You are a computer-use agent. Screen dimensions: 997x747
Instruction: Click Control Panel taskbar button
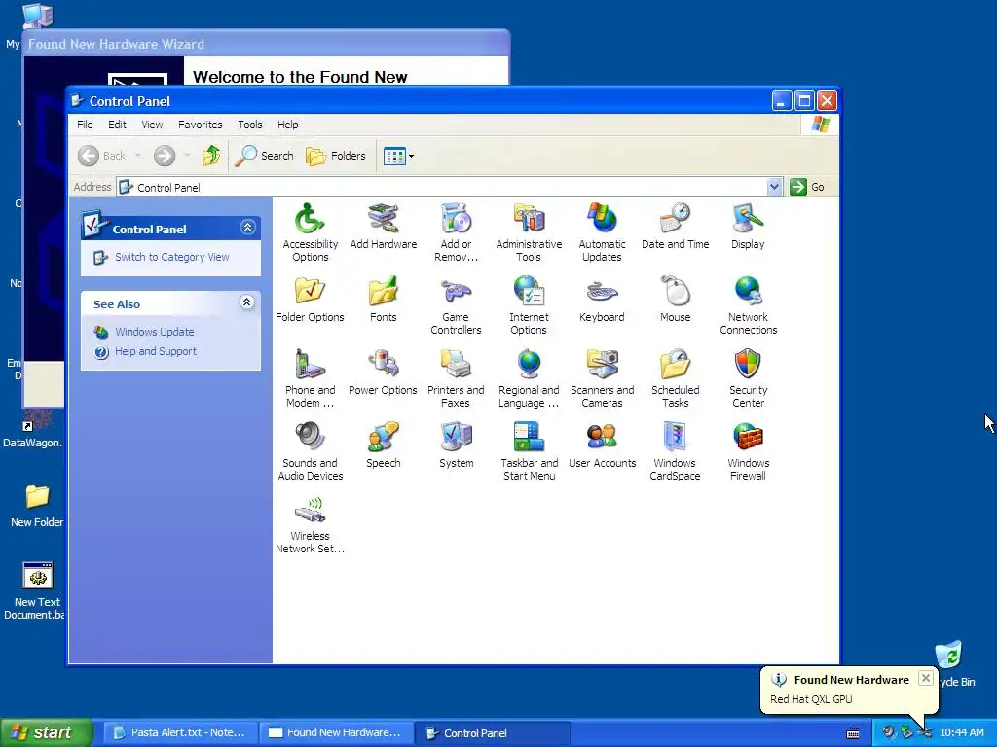[492, 733]
